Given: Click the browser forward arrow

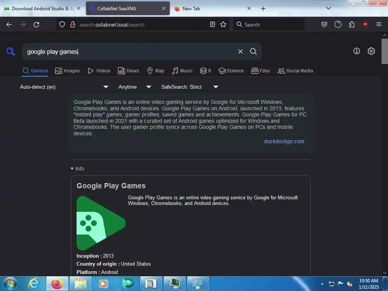Looking at the screenshot, I should (x=23, y=25).
